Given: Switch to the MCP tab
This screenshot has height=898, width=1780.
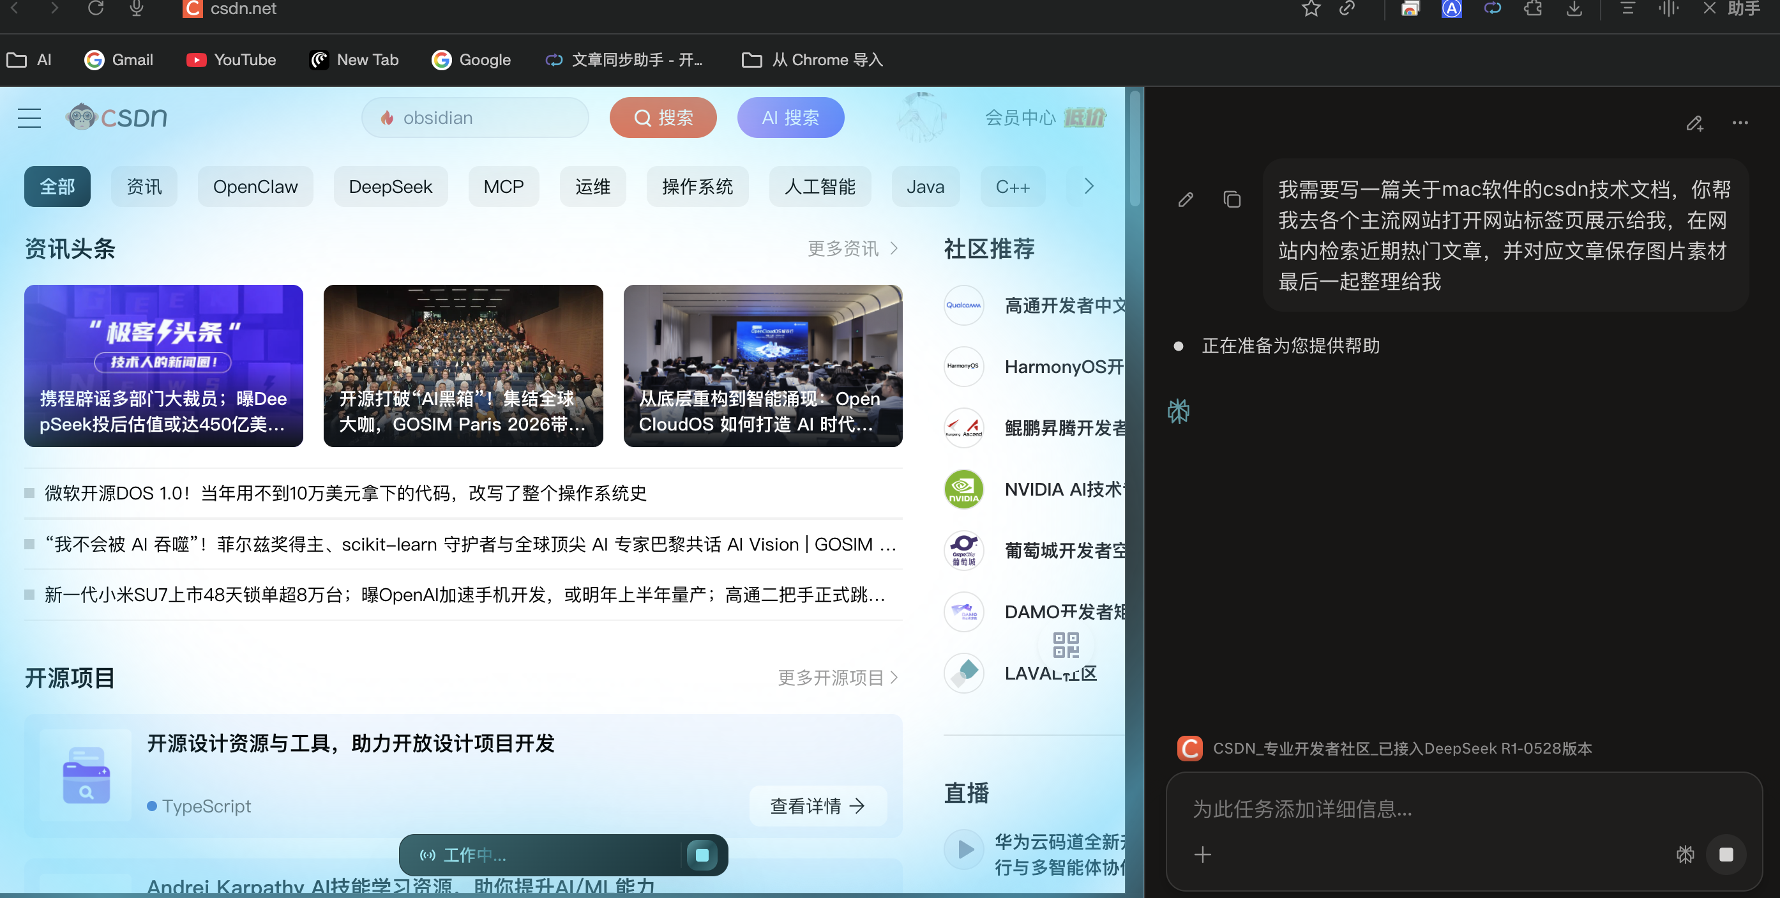Looking at the screenshot, I should tap(504, 186).
